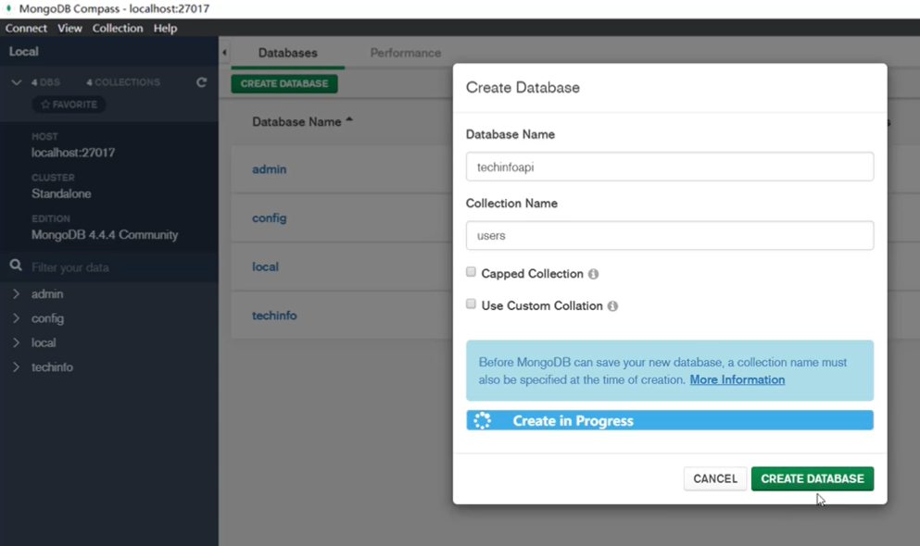Mark connection as Favorite
Image resolution: width=920 pixels, height=546 pixels.
pyautogui.click(x=69, y=105)
